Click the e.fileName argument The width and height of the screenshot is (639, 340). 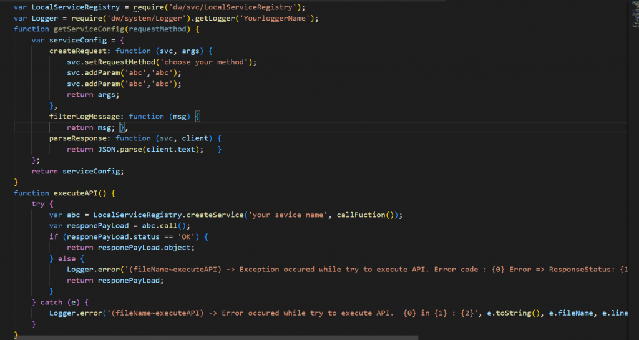coord(571,313)
